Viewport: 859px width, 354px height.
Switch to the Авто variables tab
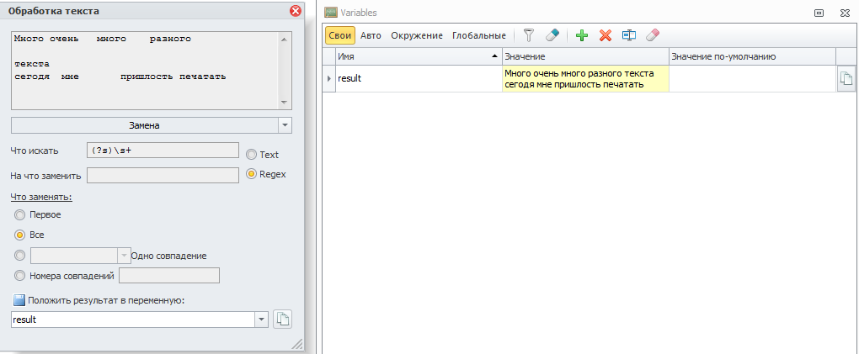[371, 35]
